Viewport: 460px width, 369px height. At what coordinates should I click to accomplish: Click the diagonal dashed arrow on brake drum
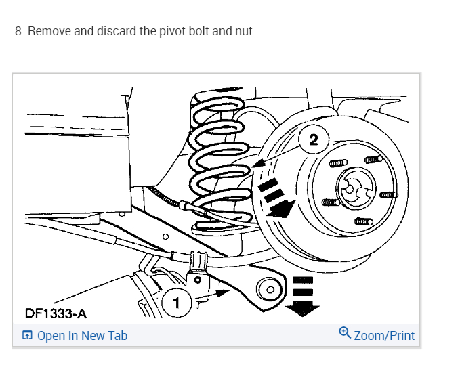[276, 198]
